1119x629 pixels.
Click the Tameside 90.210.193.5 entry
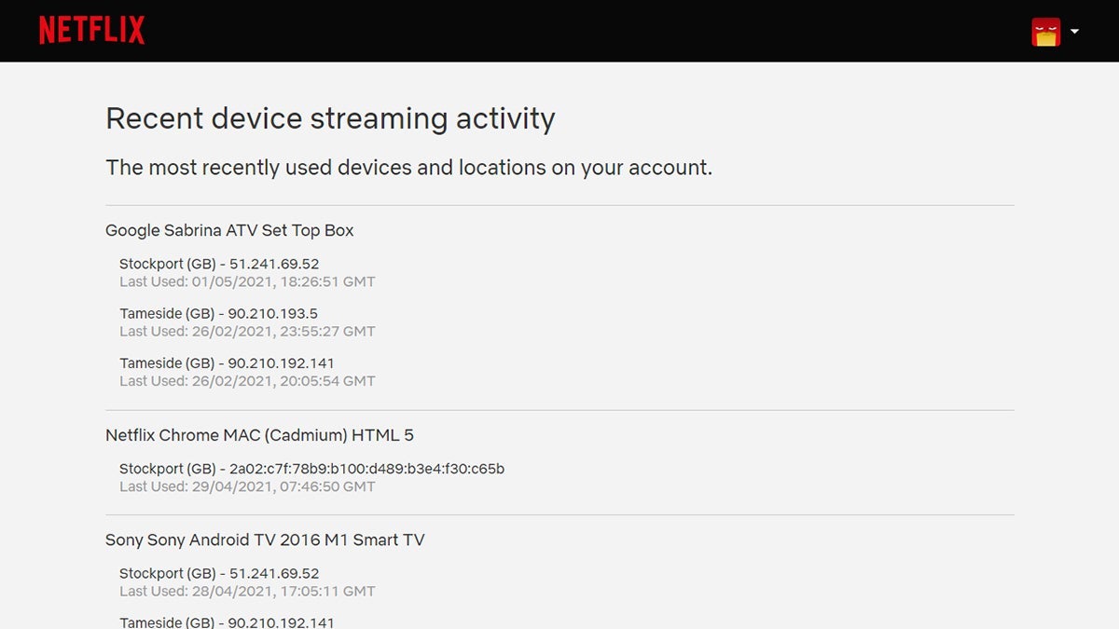click(x=218, y=313)
